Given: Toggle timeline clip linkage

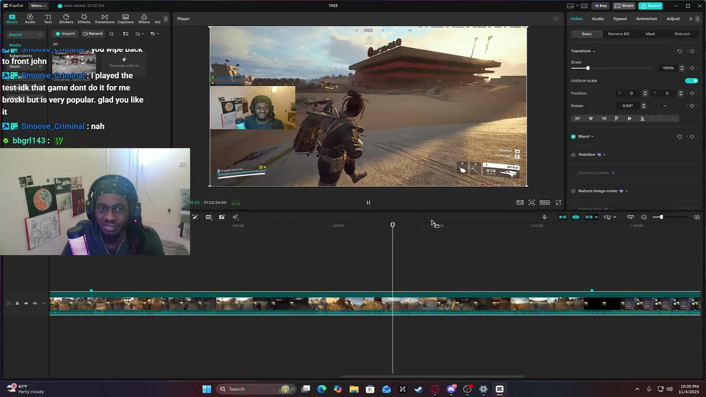Looking at the screenshot, I should pos(589,217).
